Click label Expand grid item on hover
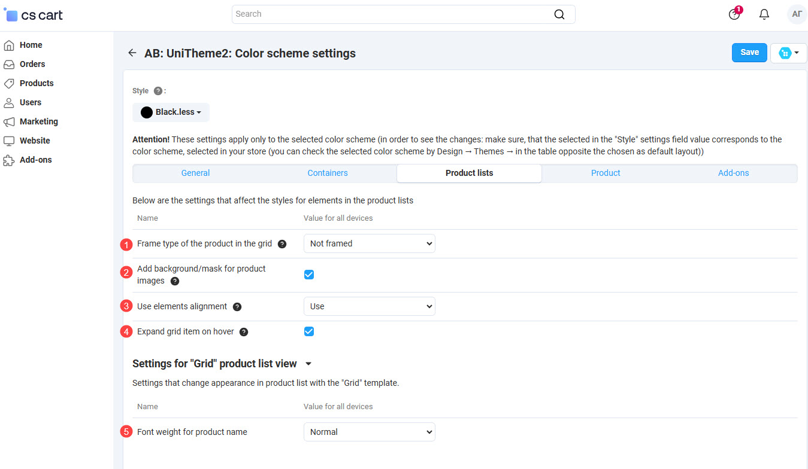Viewport: 808px width, 469px height. 186,331
